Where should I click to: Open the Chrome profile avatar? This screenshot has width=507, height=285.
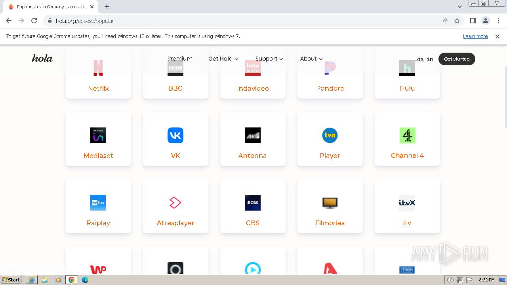[x=485, y=21]
